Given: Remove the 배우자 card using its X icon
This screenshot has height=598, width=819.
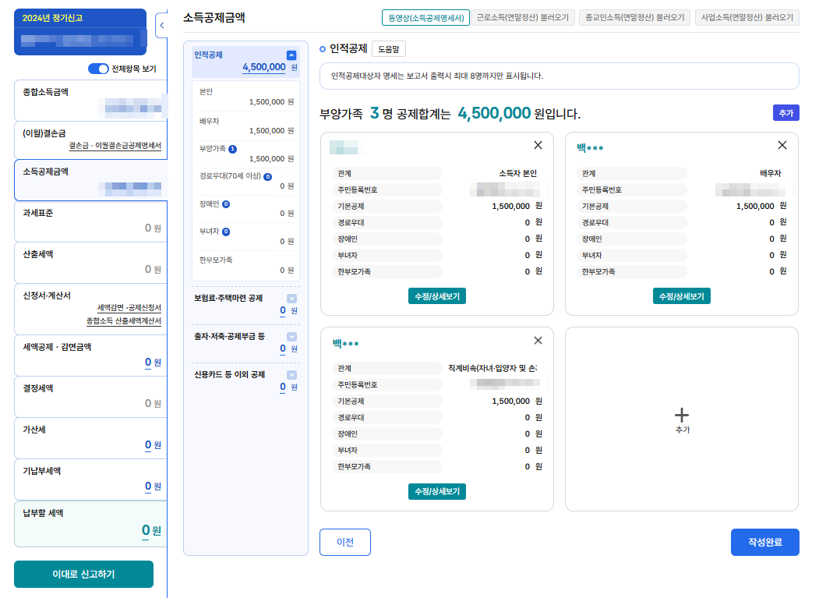Looking at the screenshot, I should click(782, 145).
